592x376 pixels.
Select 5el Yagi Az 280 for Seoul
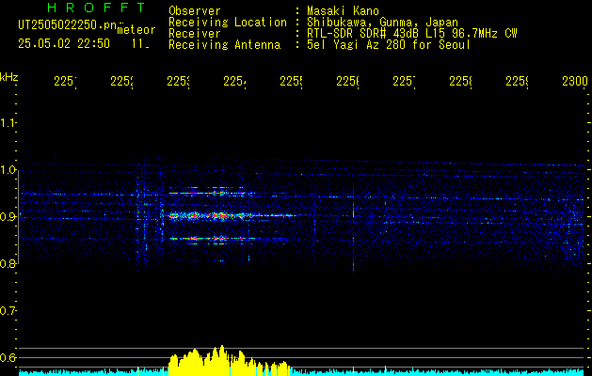(389, 45)
